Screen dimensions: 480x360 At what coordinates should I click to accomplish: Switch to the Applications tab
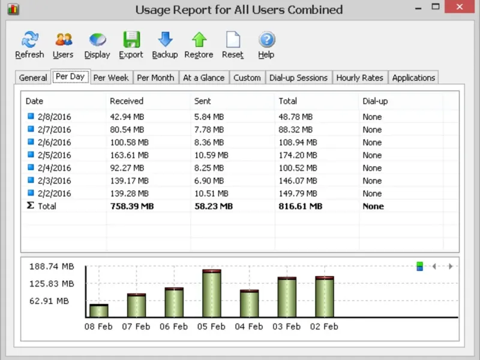tap(413, 78)
